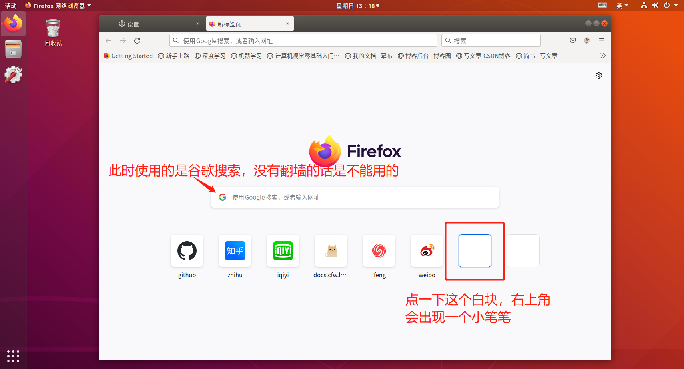This screenshot has width=684, height=369.
Task: Go forward to next page
Action: (123, 41)
